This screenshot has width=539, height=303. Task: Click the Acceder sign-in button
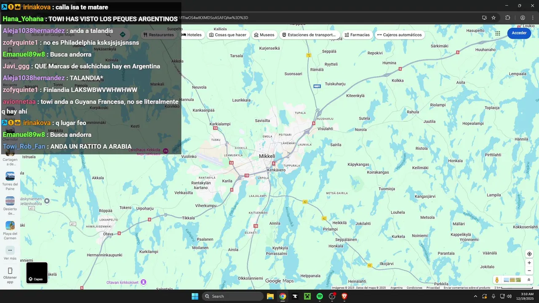coord(519,33)
